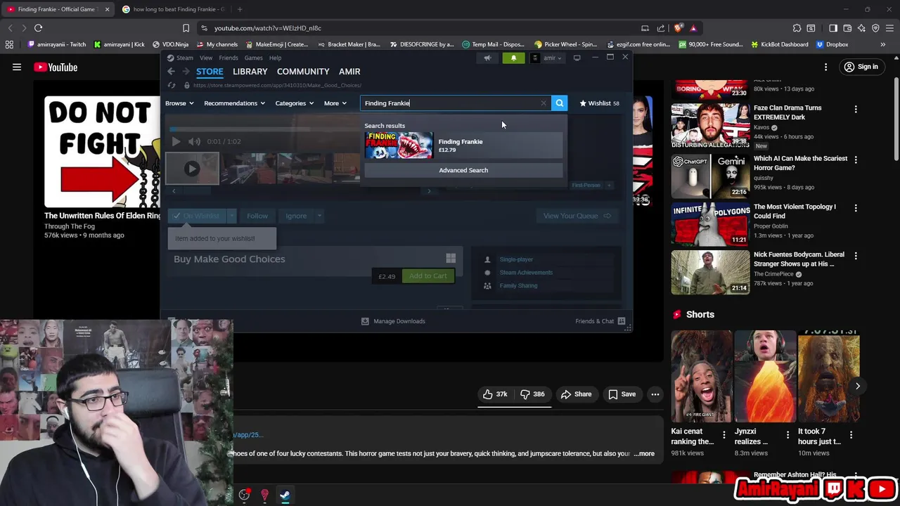Open Manage Downloads in Steam
This screenshot has width=900, height=506.
393,321
